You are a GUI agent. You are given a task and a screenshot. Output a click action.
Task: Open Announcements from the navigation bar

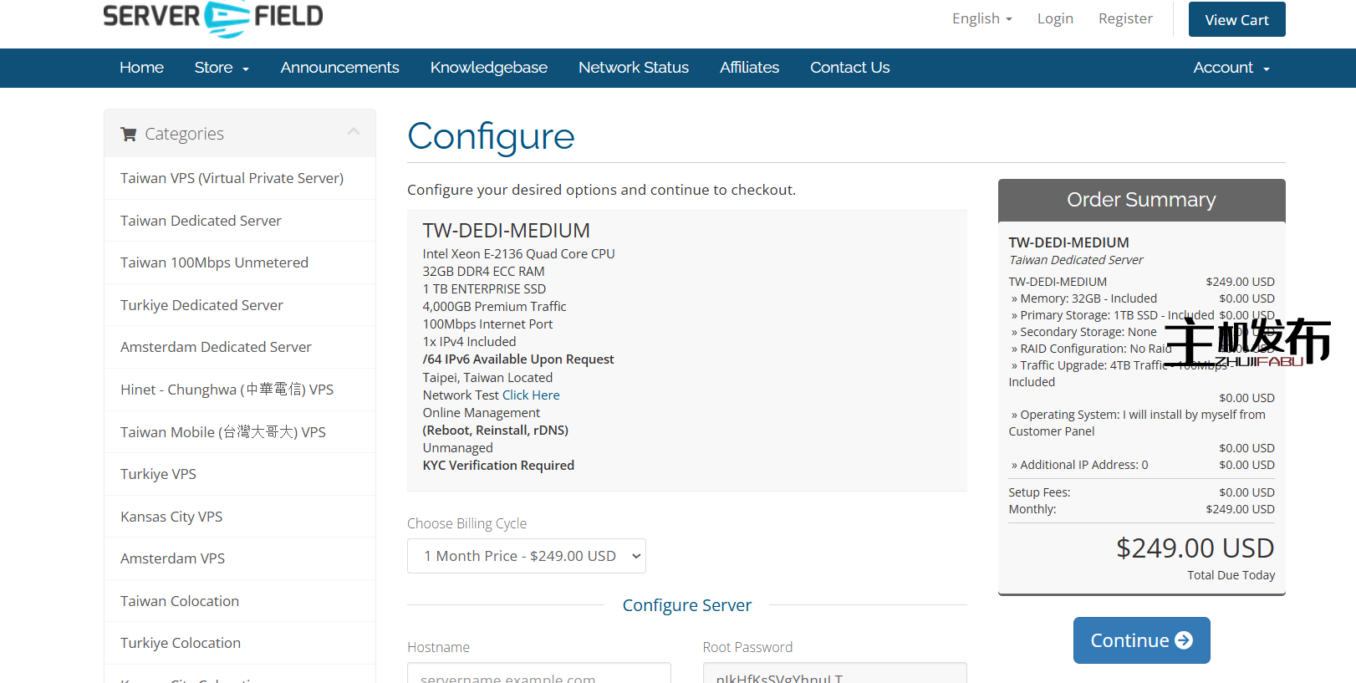(x=339, y=68)
